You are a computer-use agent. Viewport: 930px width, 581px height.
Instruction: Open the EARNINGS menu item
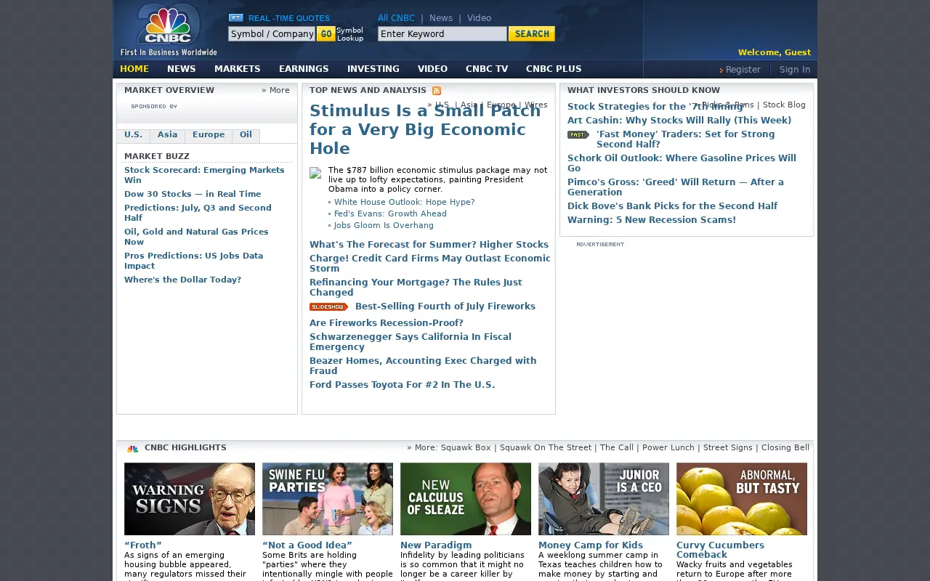[x=304, y=69]
